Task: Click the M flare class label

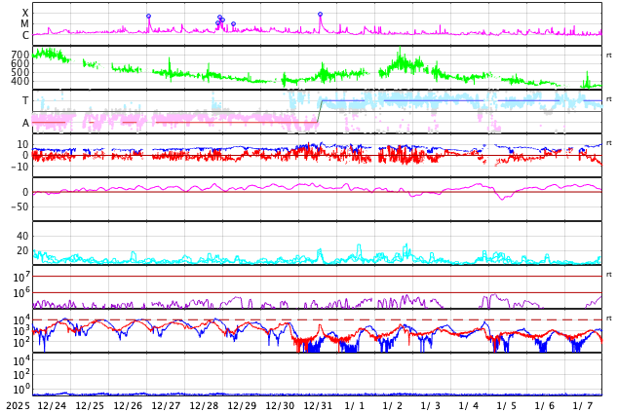Action: [x=25, y=23]
